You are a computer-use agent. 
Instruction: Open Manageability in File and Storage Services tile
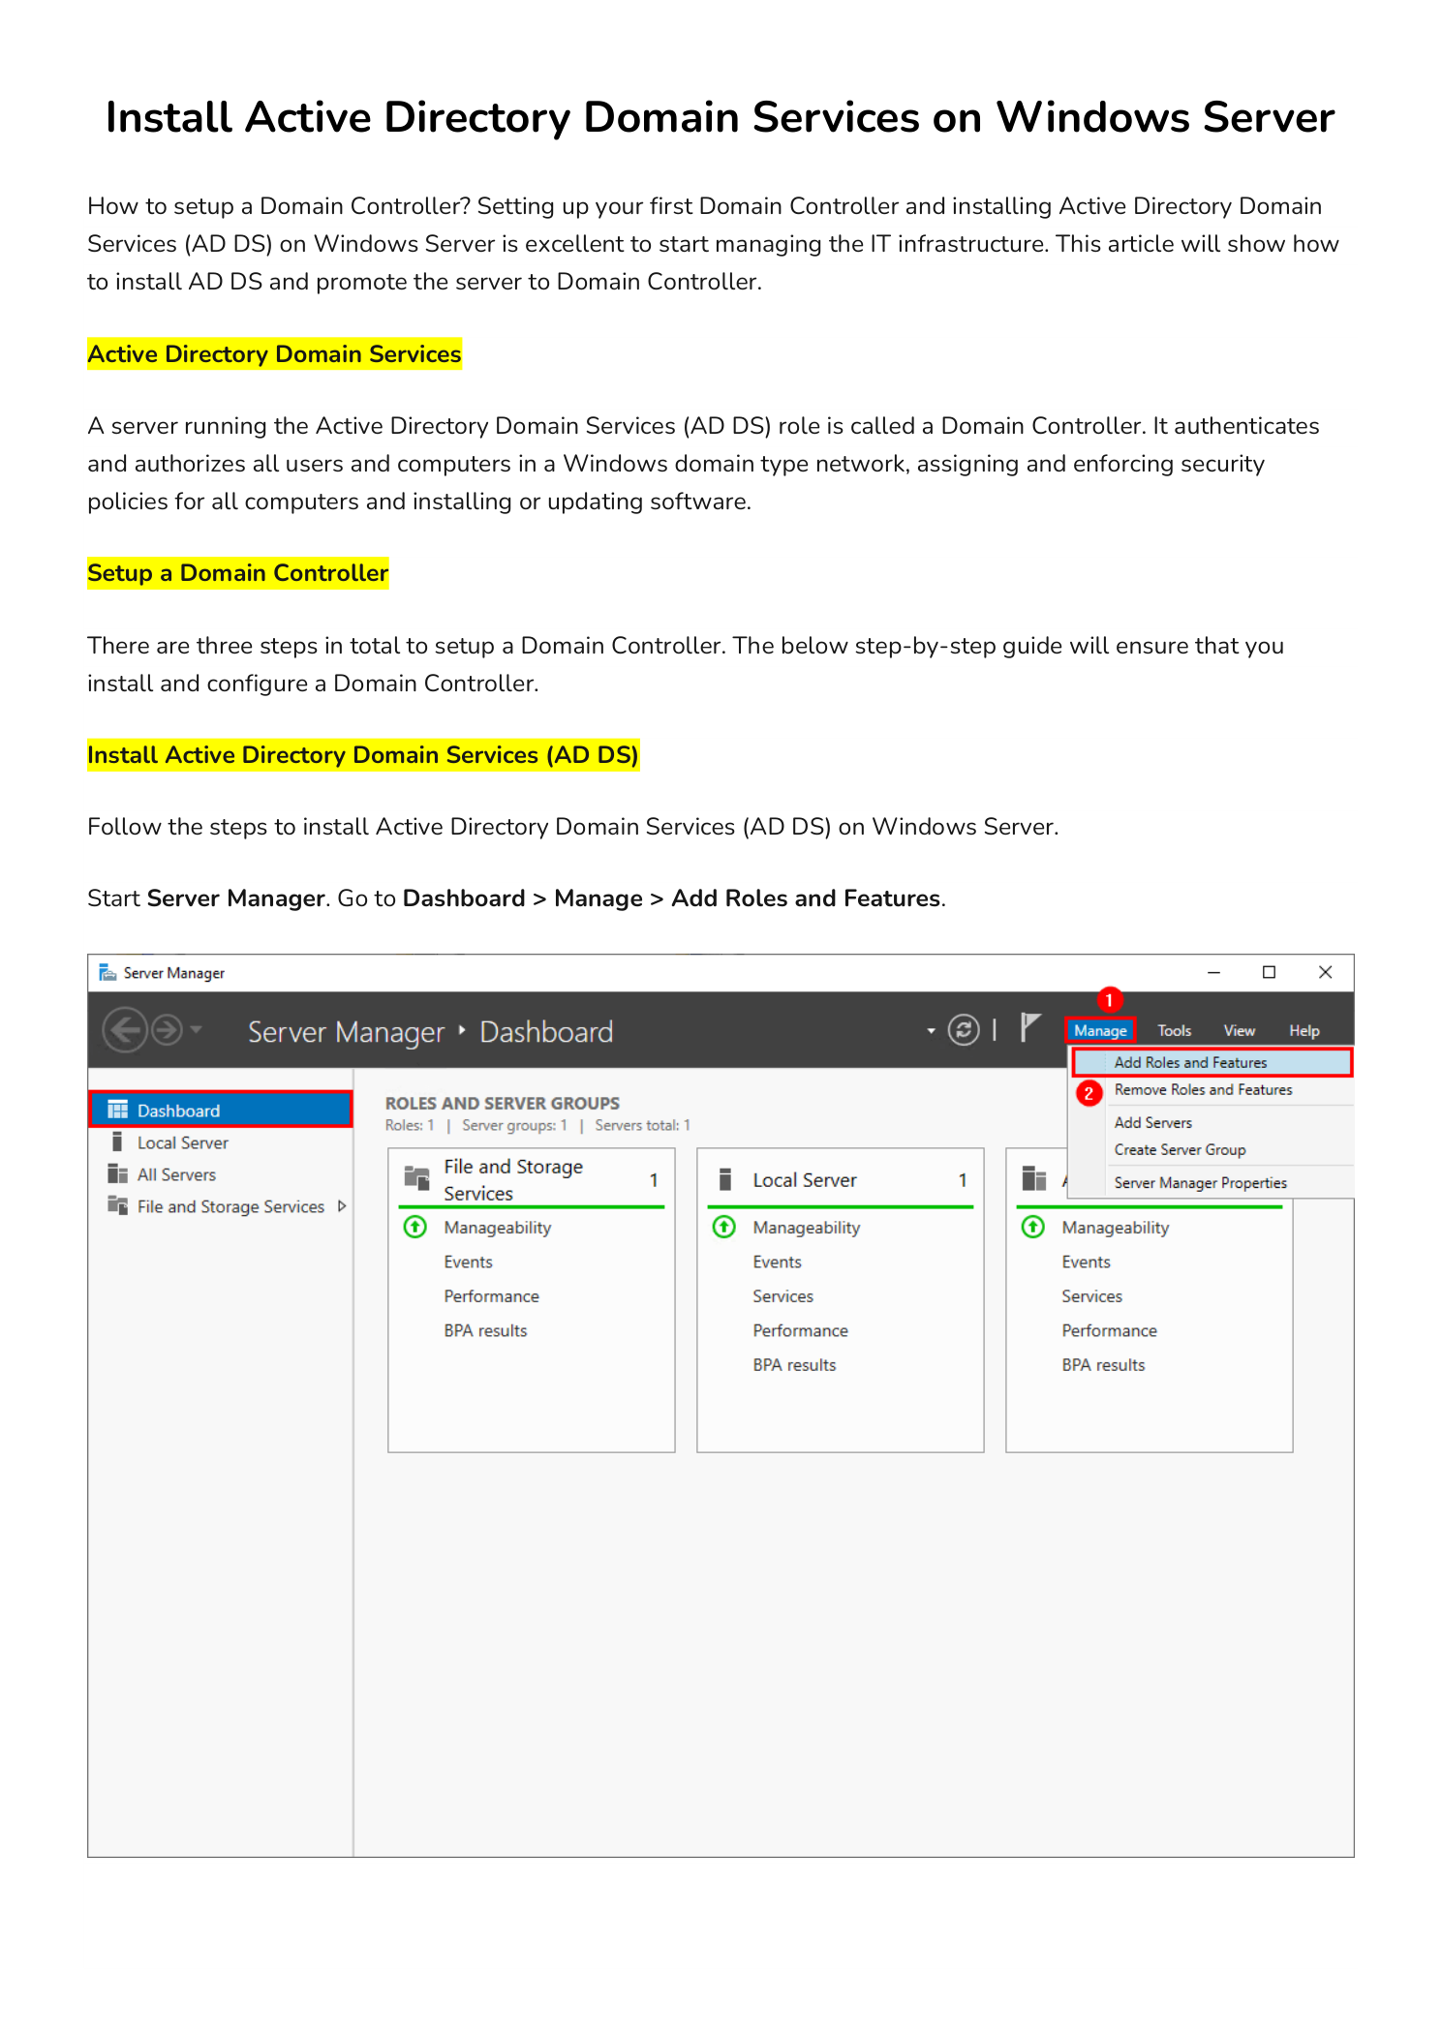(498, 1229)
